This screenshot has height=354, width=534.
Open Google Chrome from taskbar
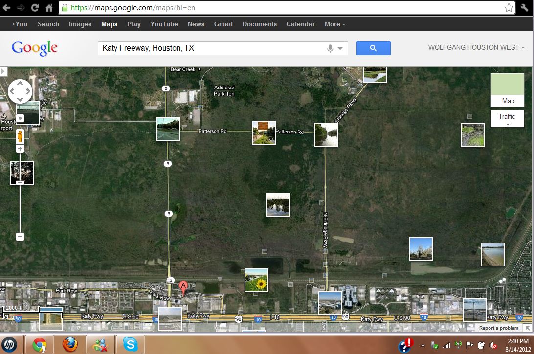point(40,345)
